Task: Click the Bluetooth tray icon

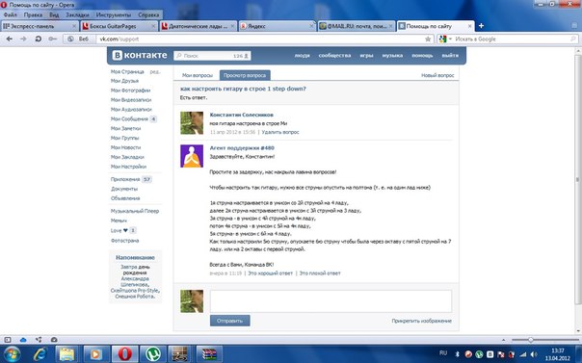Action: pos(458,354)
